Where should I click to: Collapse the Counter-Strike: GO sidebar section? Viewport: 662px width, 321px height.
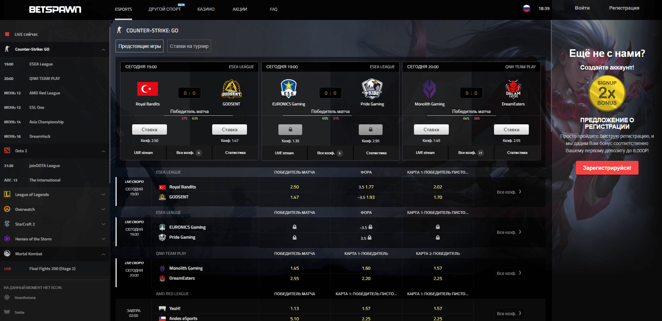[x=103, y=50]
